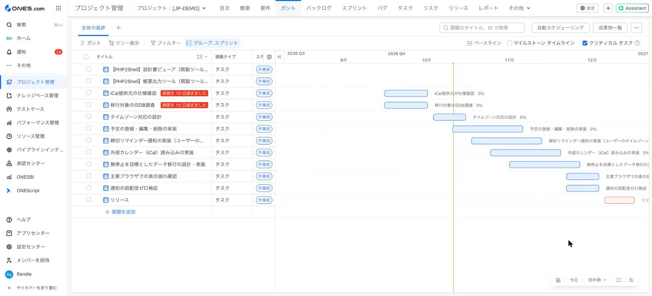Image resolution: width=652 pixels, height=296 pixels.
Task: Open title column collapse-level dropdown
Action: pyautogui.click(x=202, y=57)
